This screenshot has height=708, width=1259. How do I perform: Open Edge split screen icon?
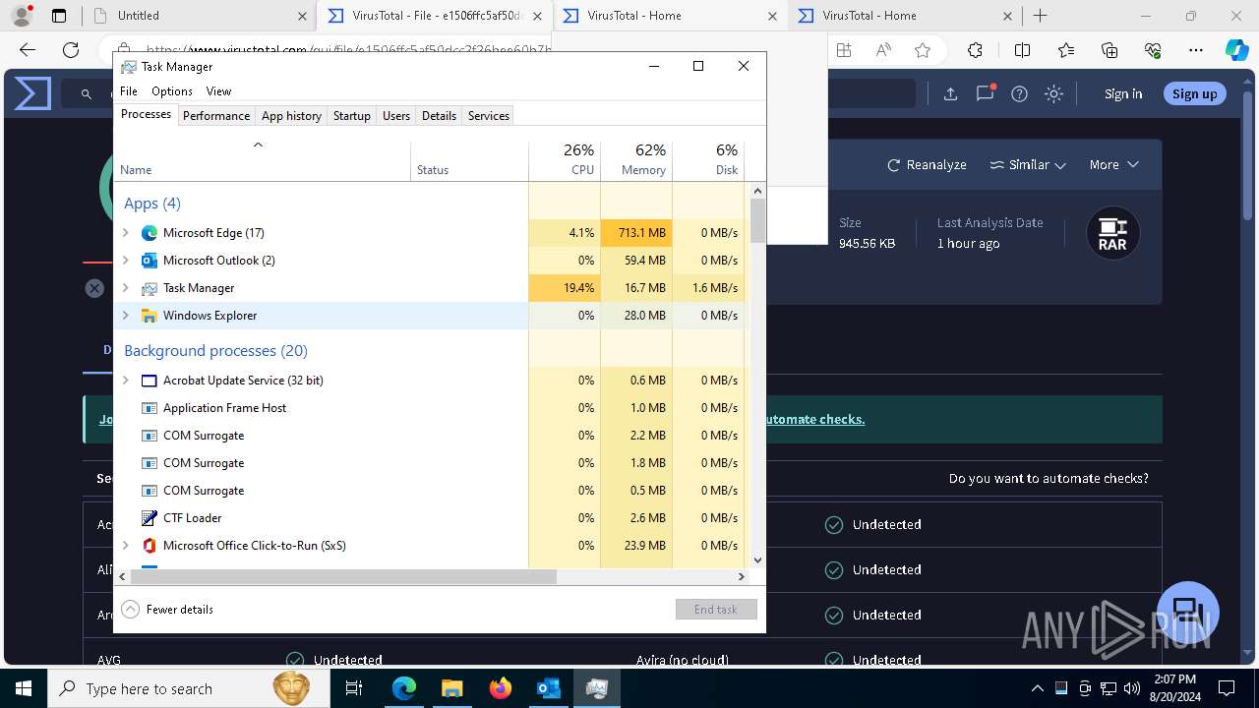[x=1022, y=50]
